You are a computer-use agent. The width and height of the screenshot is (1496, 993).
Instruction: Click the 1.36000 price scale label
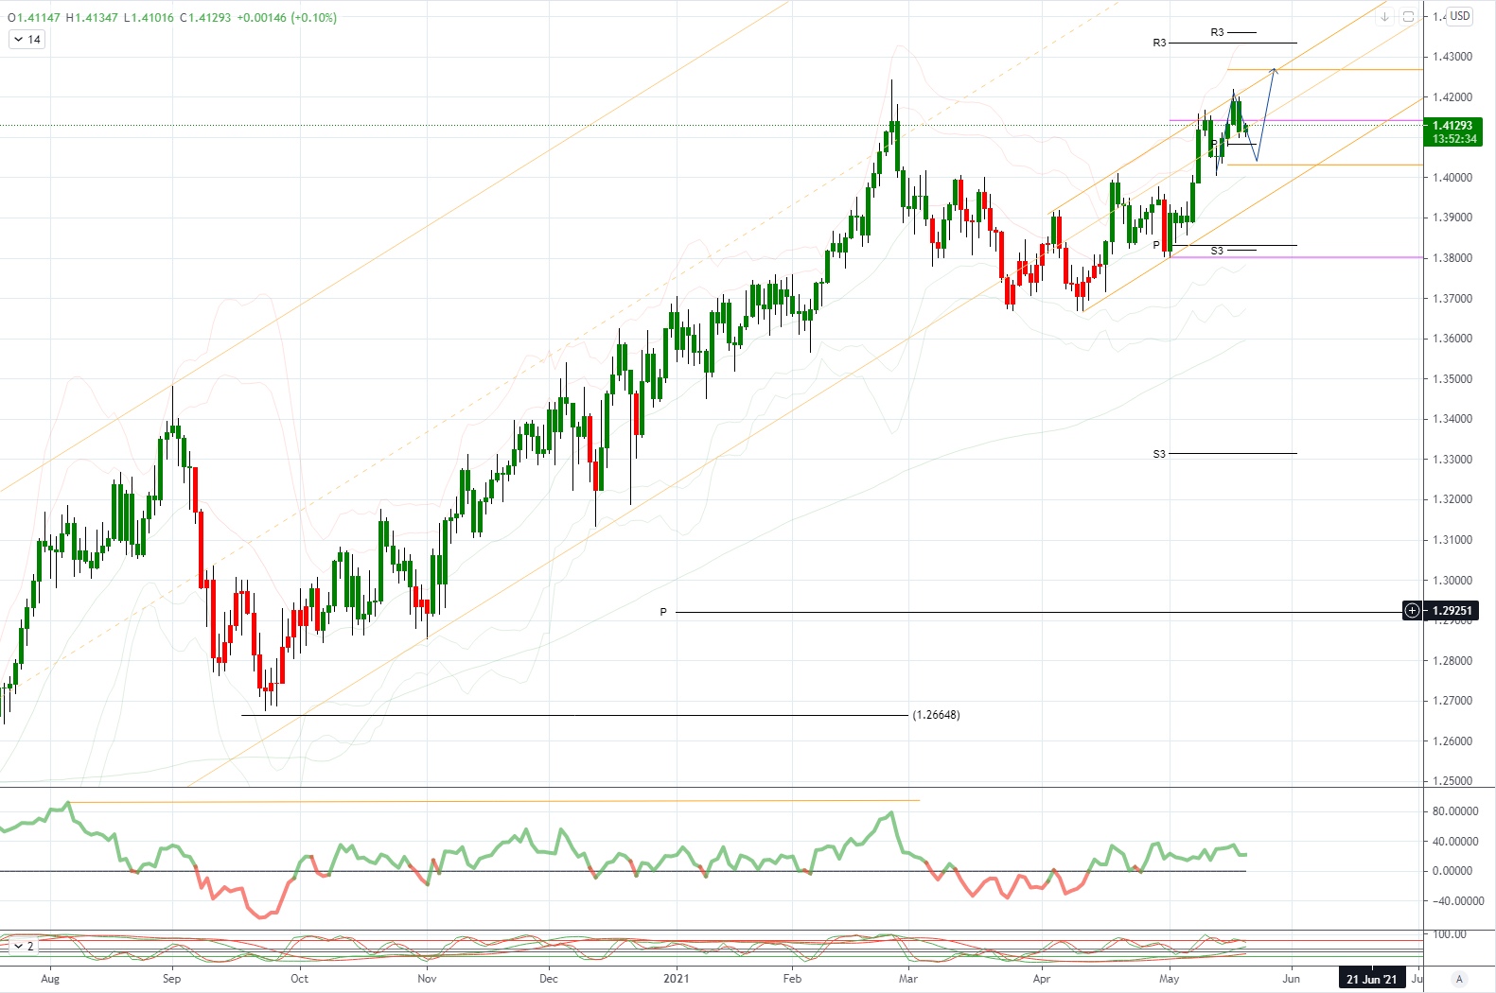1452,339
